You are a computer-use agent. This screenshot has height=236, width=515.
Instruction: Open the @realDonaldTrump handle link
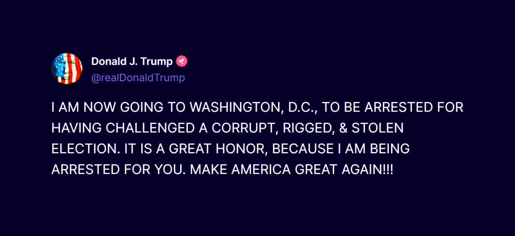(x=138, y=77)
